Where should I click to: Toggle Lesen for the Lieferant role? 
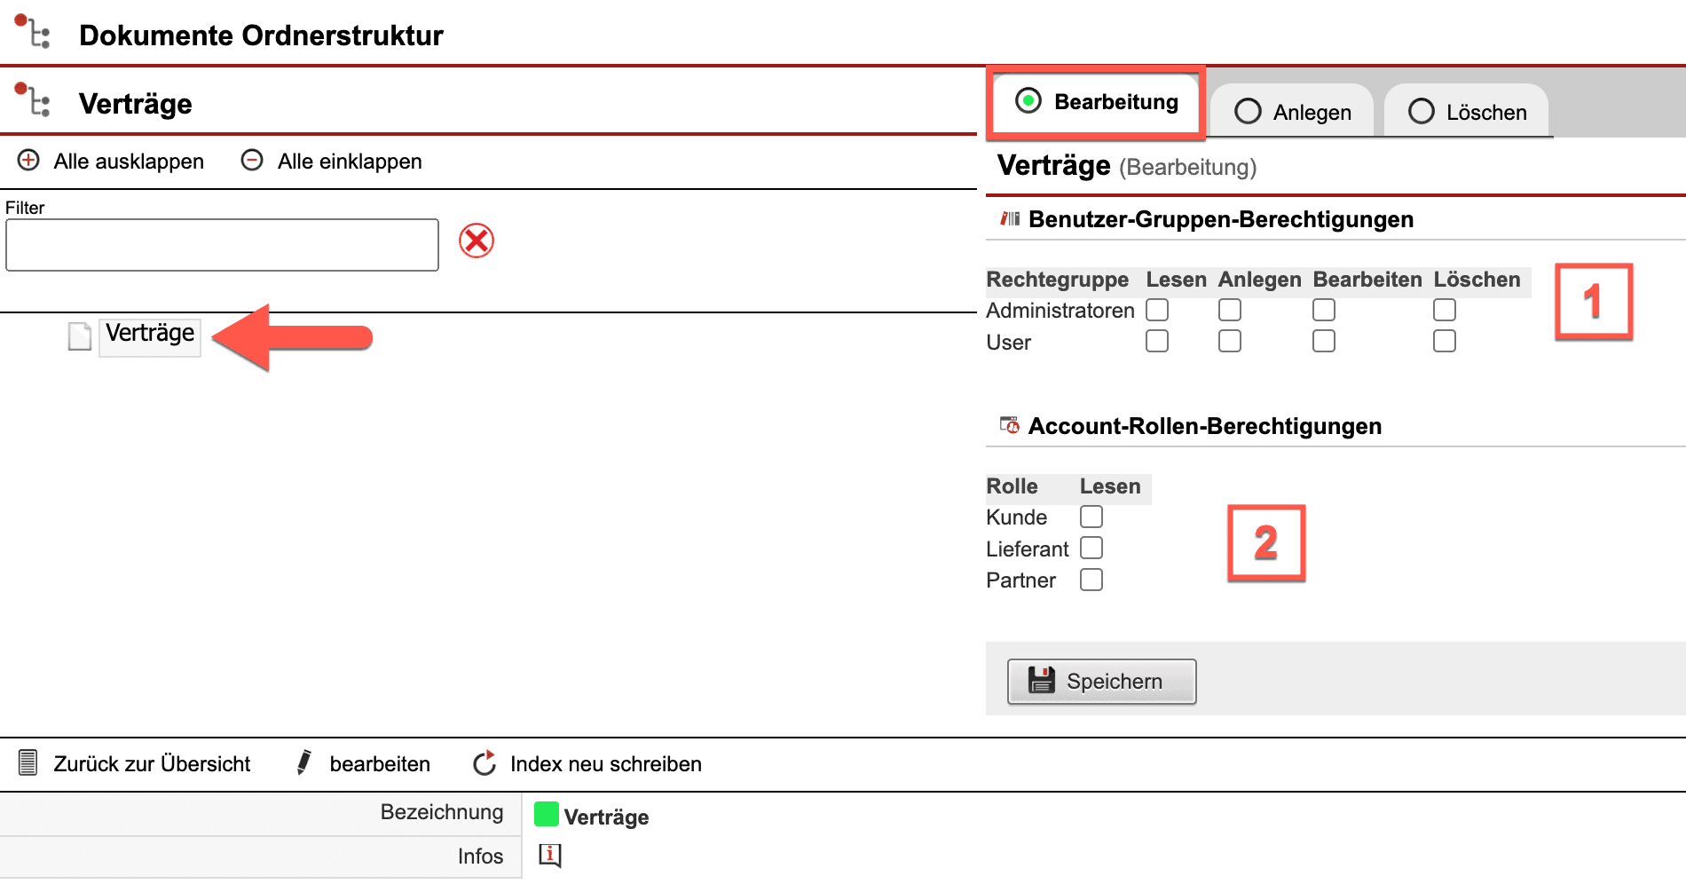[x=1091, y=549]
